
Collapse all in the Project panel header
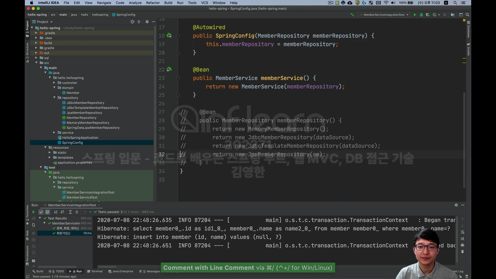[x=139, y=22]
